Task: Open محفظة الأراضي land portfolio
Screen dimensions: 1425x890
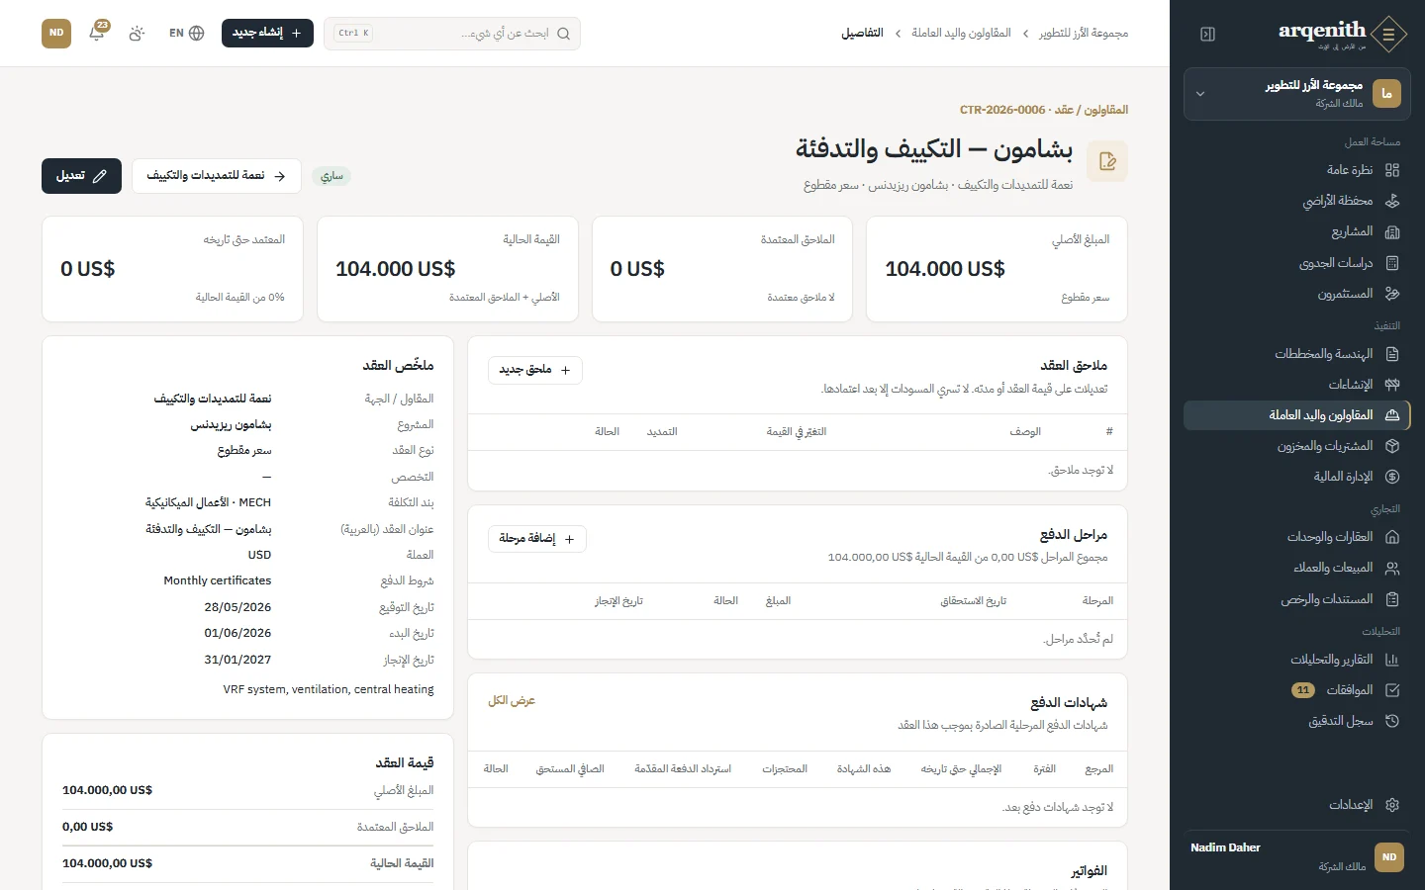Action: point(1297,201)
